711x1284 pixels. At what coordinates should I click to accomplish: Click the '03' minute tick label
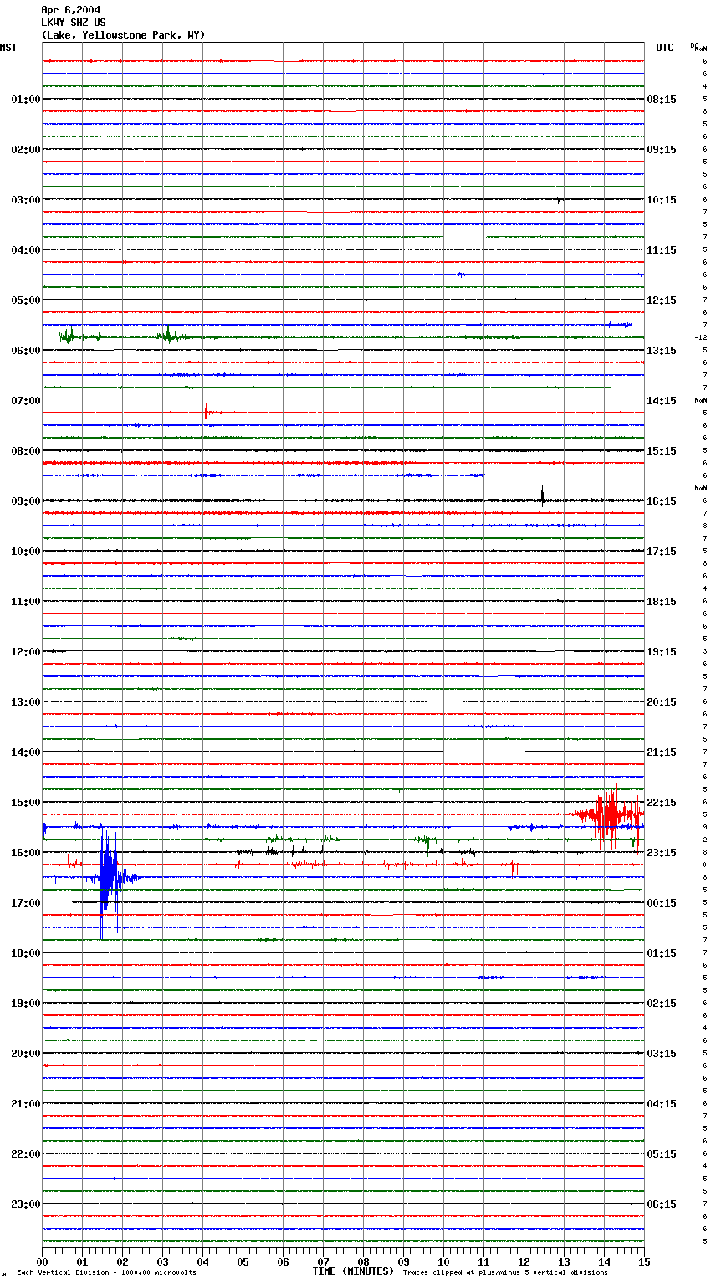pos(163,1261)
